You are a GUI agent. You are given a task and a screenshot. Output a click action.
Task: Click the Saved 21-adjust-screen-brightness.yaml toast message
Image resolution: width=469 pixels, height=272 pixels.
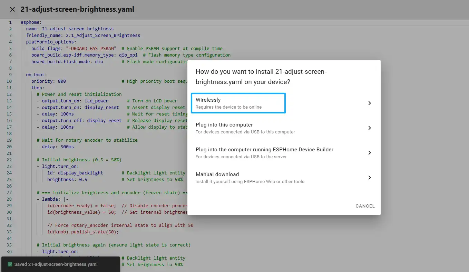pos(56,264)
